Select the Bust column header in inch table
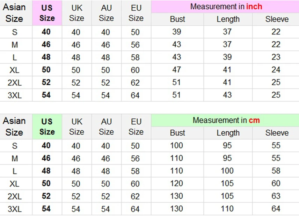The height and width of the screenshot is (216, 299). point(177,19)
